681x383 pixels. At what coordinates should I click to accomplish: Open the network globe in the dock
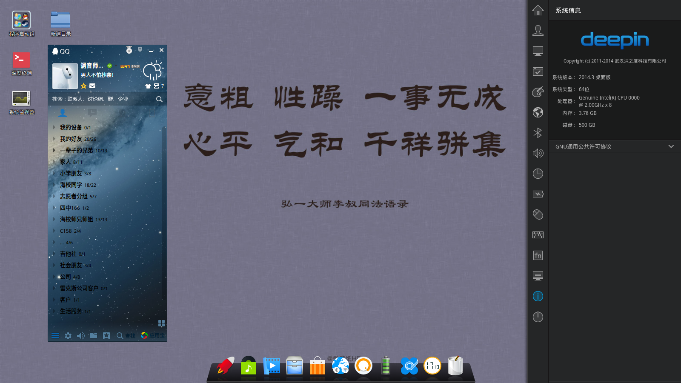(x=340, y=366)
